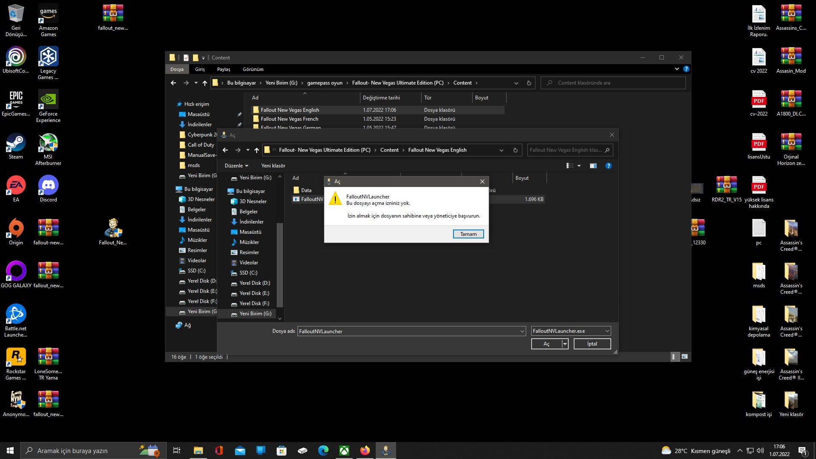The width and height of the screenshot is (816, 459).
Task: Expand file type FalloutNVLauncher.exe dropdown
Action: pyautogui.click(x=607, y=331)
